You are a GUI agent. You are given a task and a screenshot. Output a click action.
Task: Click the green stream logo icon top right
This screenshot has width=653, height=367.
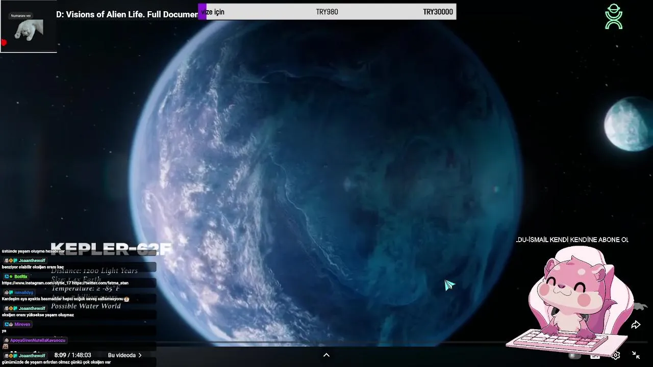614,17
